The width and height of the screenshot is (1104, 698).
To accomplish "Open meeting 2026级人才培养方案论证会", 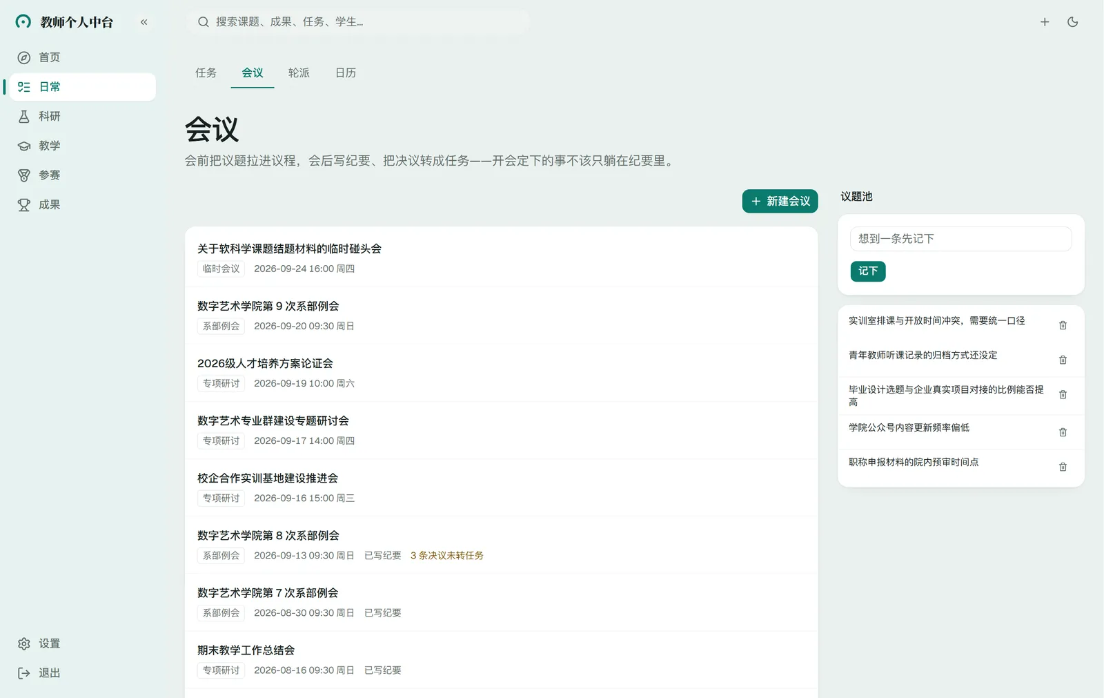I will [502, 372].
